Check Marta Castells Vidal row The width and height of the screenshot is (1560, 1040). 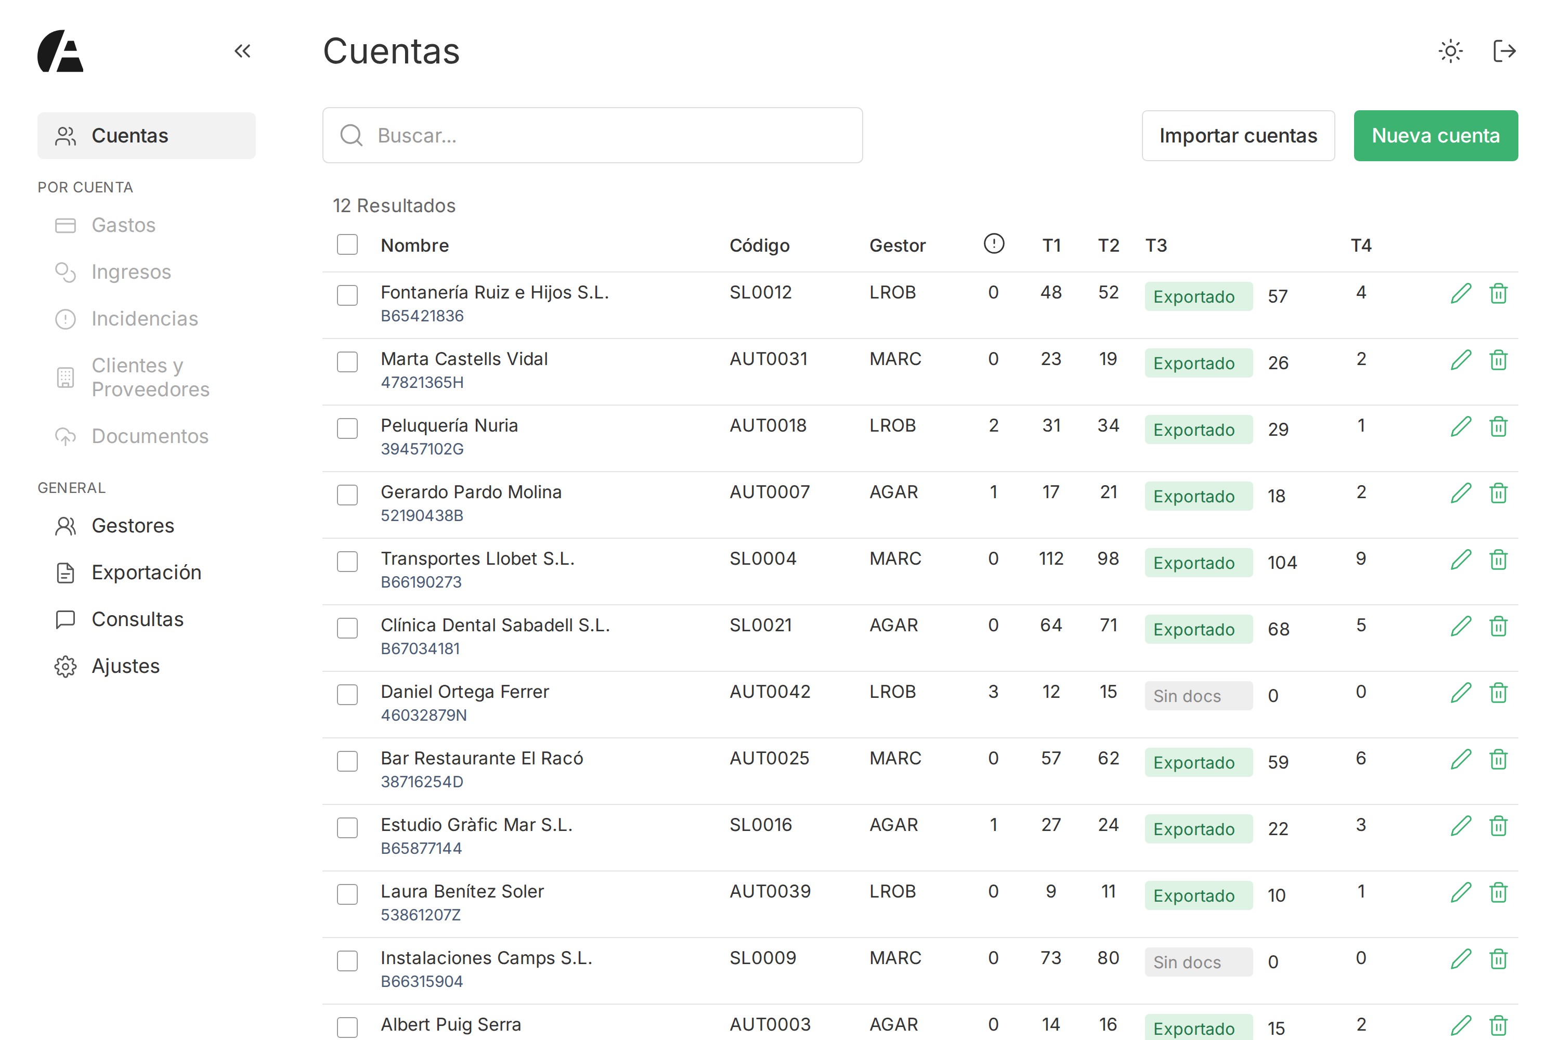point(347,361)
